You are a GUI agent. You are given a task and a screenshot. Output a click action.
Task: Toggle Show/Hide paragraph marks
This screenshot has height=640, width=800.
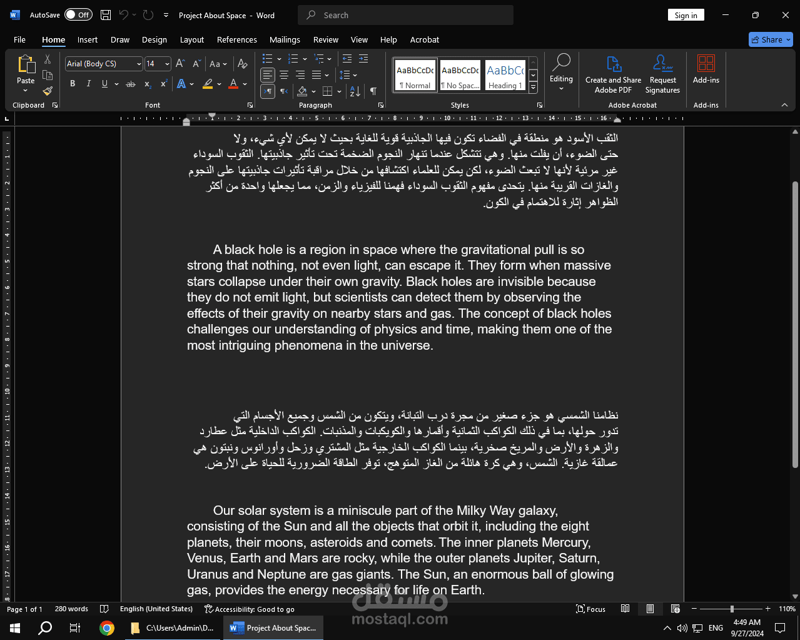coord(373,91)
